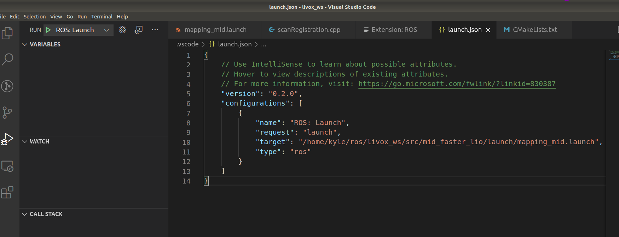Screen dimensions: 619x237
Task: Open the Debug Console icon
Action: click(x=139, y=30)
